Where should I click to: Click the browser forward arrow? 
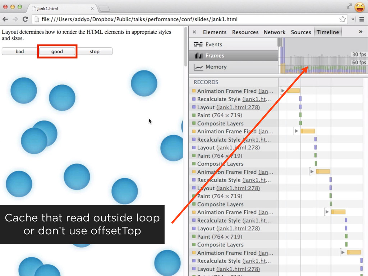click(15, 19)
